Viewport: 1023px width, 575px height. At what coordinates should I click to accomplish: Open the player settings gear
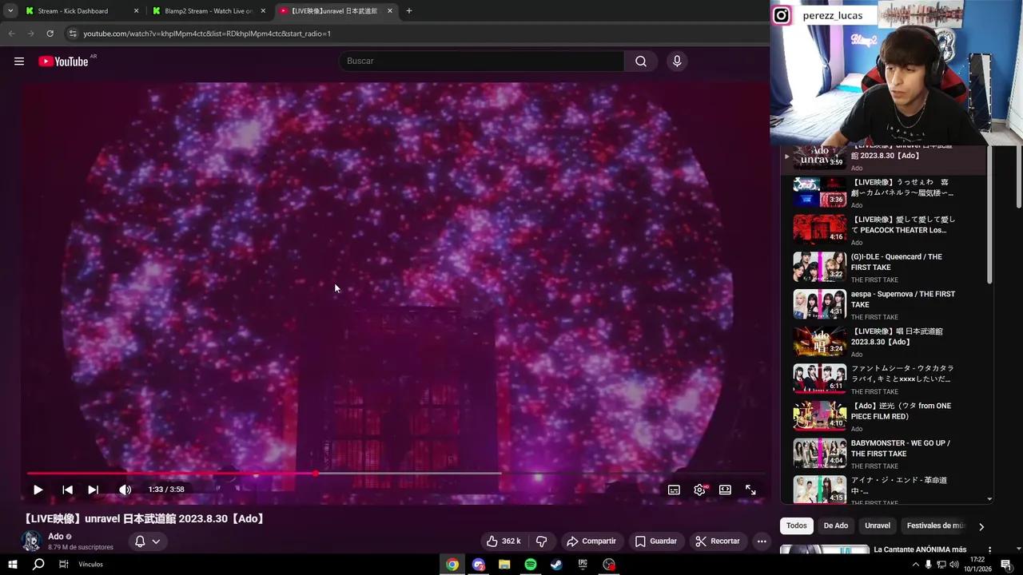[x=699, y=490]
